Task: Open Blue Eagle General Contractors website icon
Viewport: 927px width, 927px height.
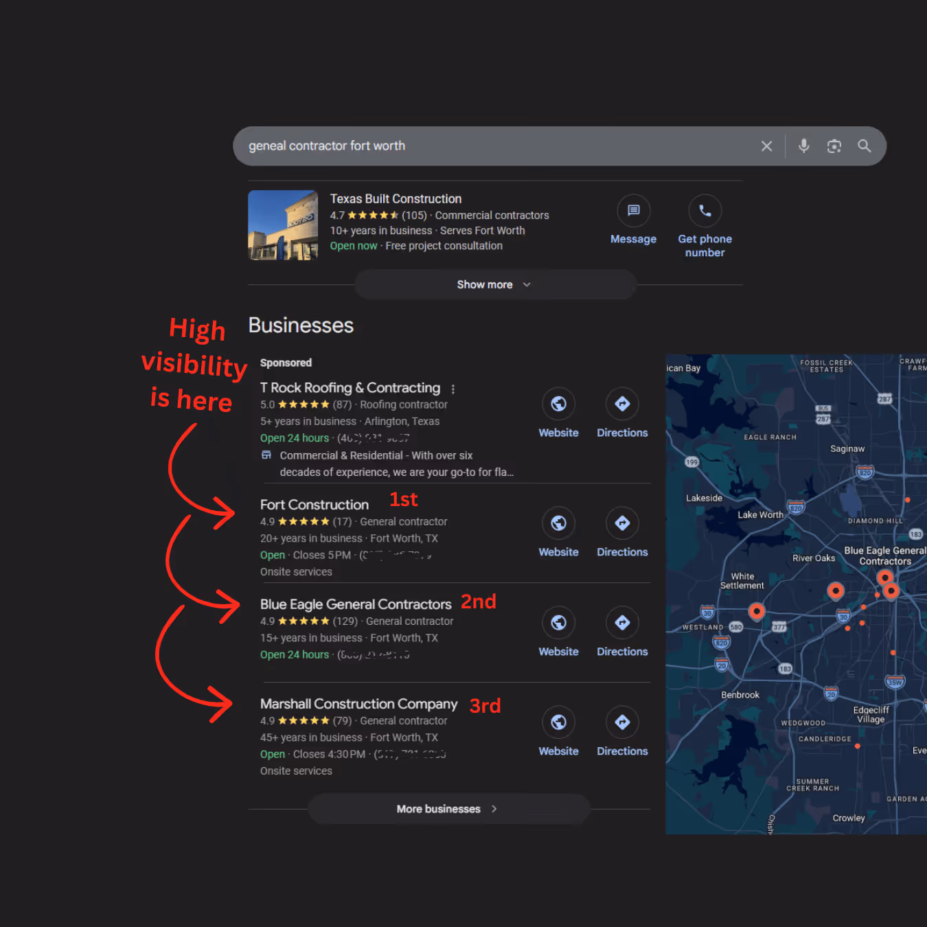Action: coord(559,623)
